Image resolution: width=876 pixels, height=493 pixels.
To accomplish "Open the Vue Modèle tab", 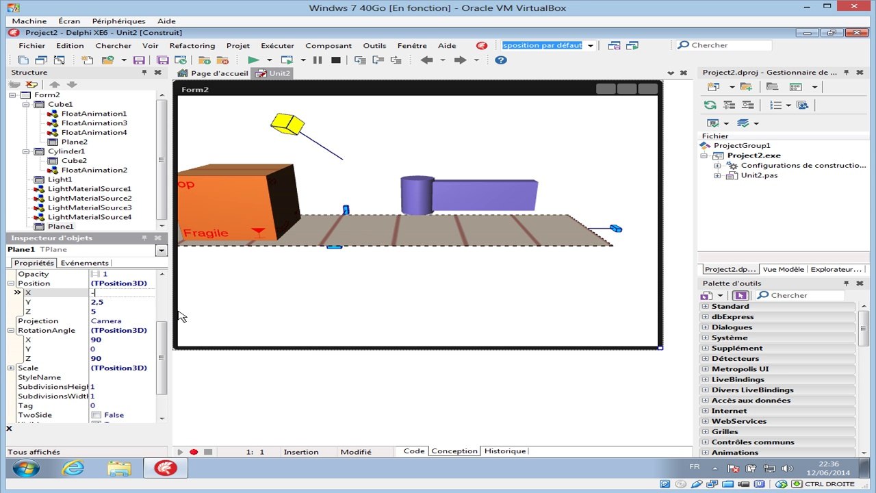I will pos(784,270).
